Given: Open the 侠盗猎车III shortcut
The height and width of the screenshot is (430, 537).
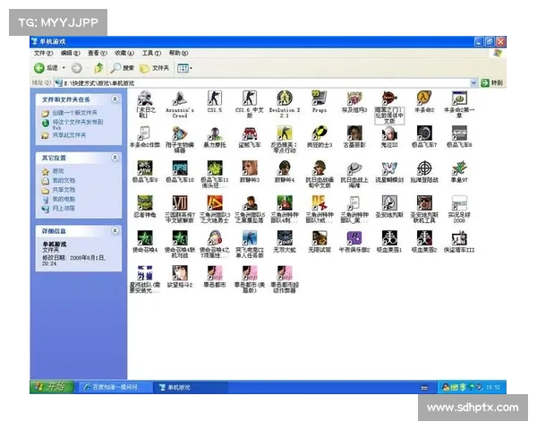Looking at the screenshot, I should [459, 241].
